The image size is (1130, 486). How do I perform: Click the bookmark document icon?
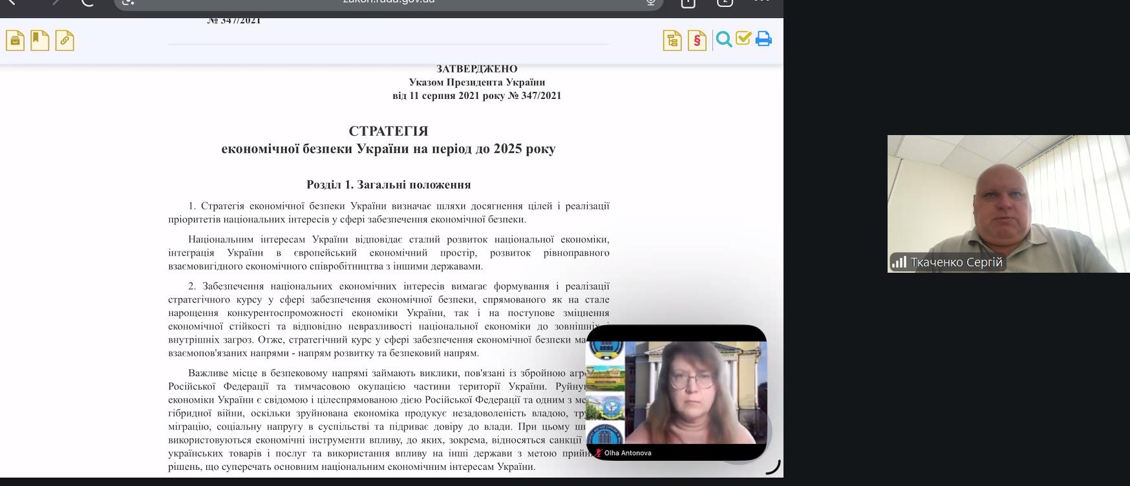(39, 41)
